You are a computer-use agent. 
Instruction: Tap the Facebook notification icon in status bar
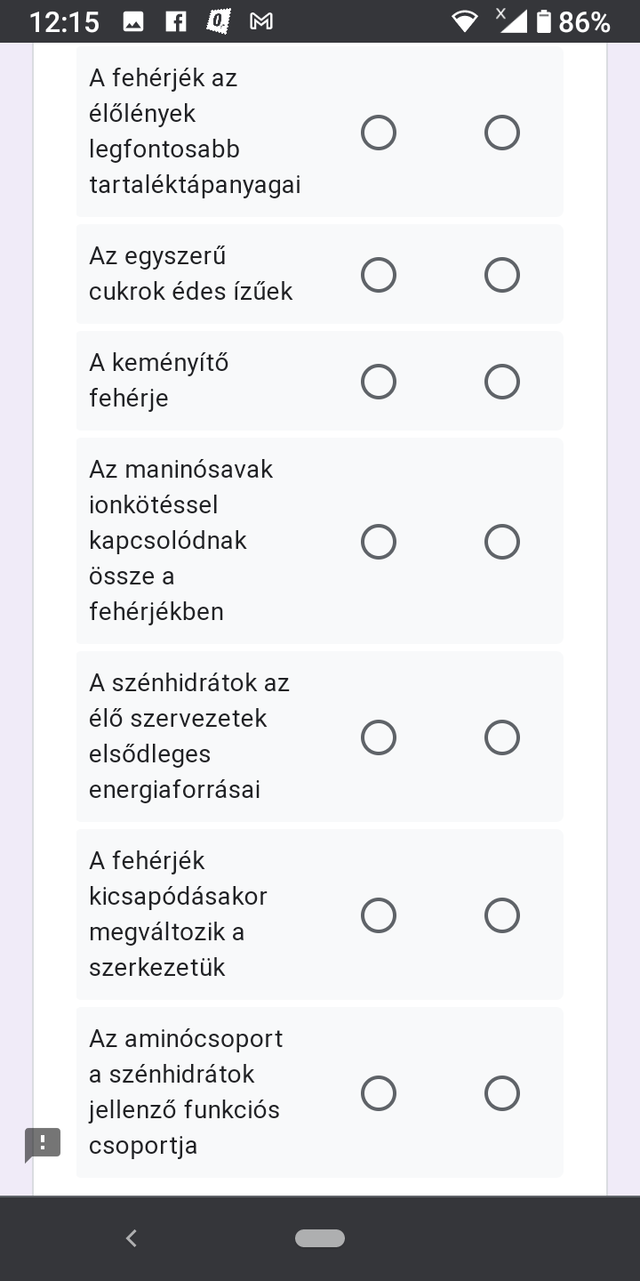click(176, 22)
